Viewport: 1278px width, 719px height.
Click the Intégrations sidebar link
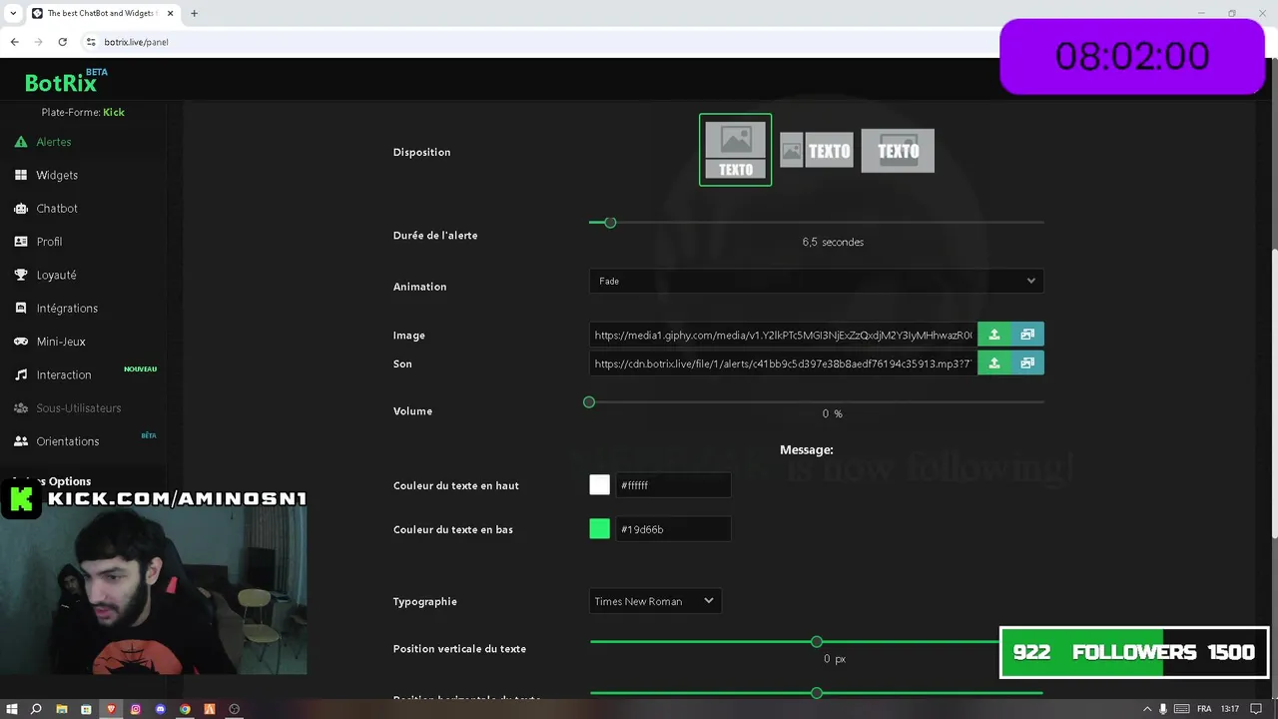[67, 309]
